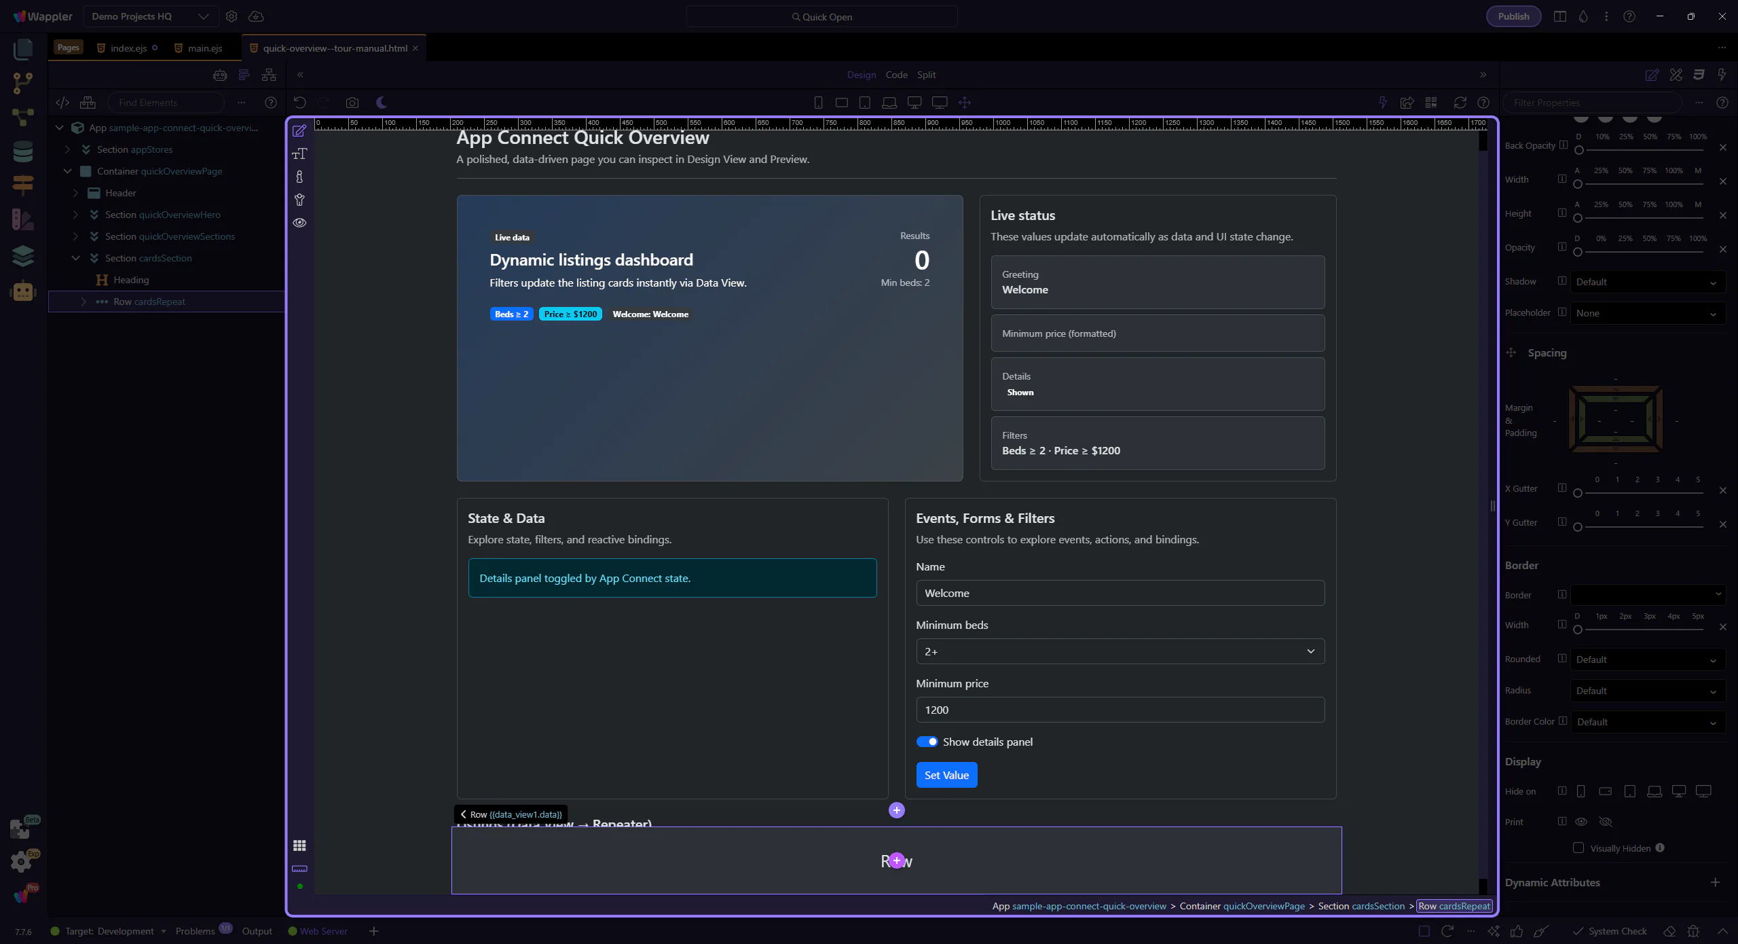
Task: Switch to the Code view tab
Action: [896, 75]
